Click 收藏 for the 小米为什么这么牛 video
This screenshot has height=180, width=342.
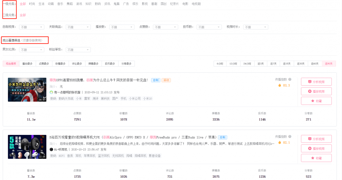(316, 101)
